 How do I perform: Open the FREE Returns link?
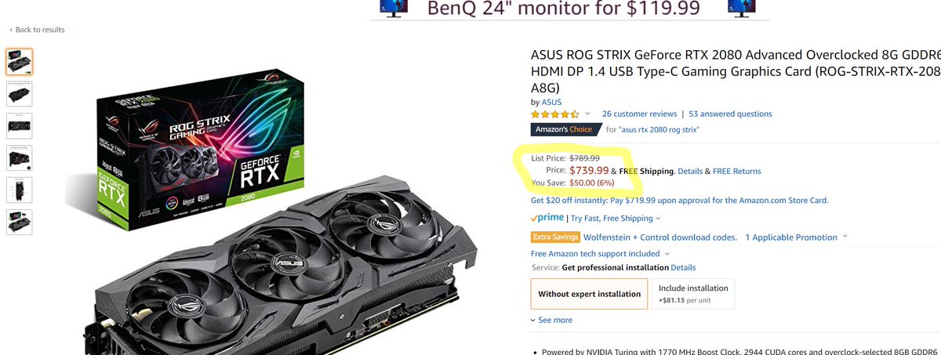[736, 171]
